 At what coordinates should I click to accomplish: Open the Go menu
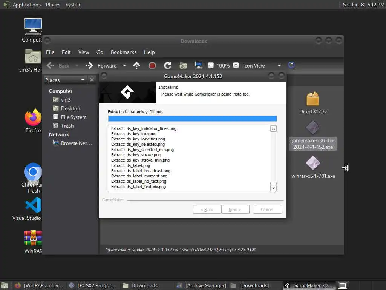pos(100,52)
